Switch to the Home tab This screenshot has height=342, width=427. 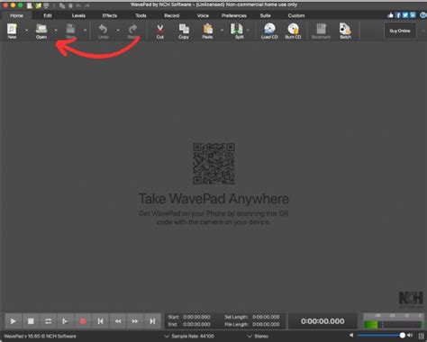[x=16, y=15]
